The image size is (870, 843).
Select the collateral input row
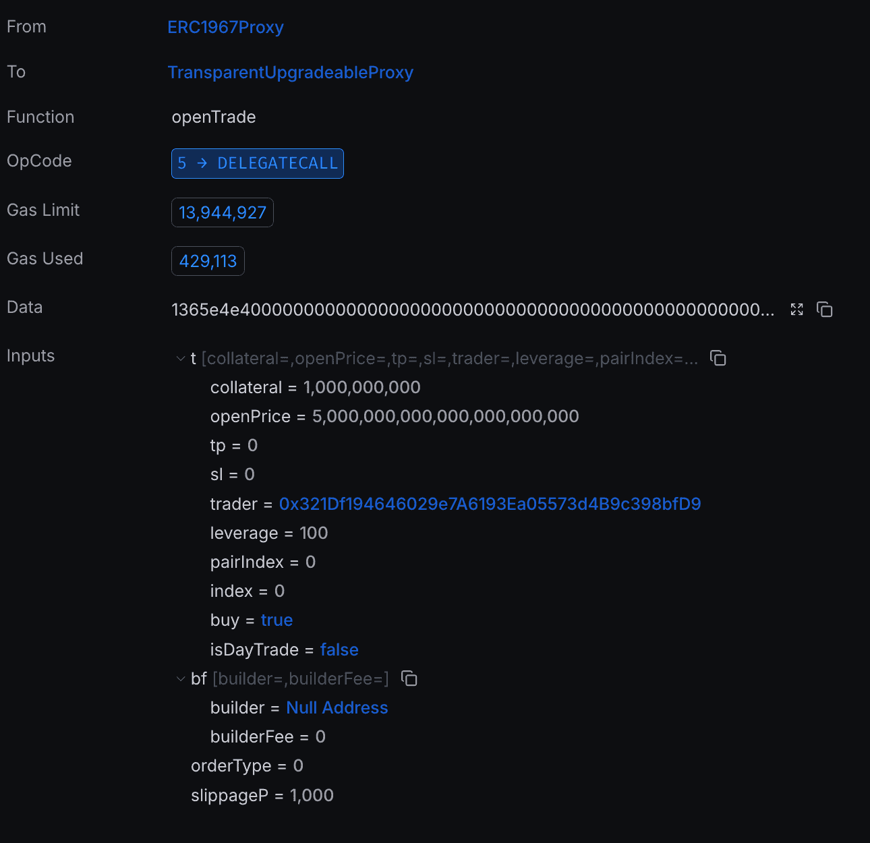[316, 387]
